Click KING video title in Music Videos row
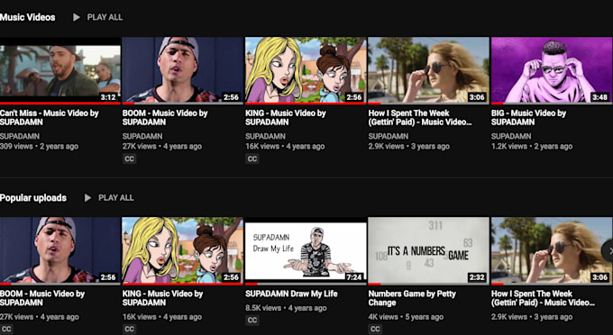 [x=286, y=118]
